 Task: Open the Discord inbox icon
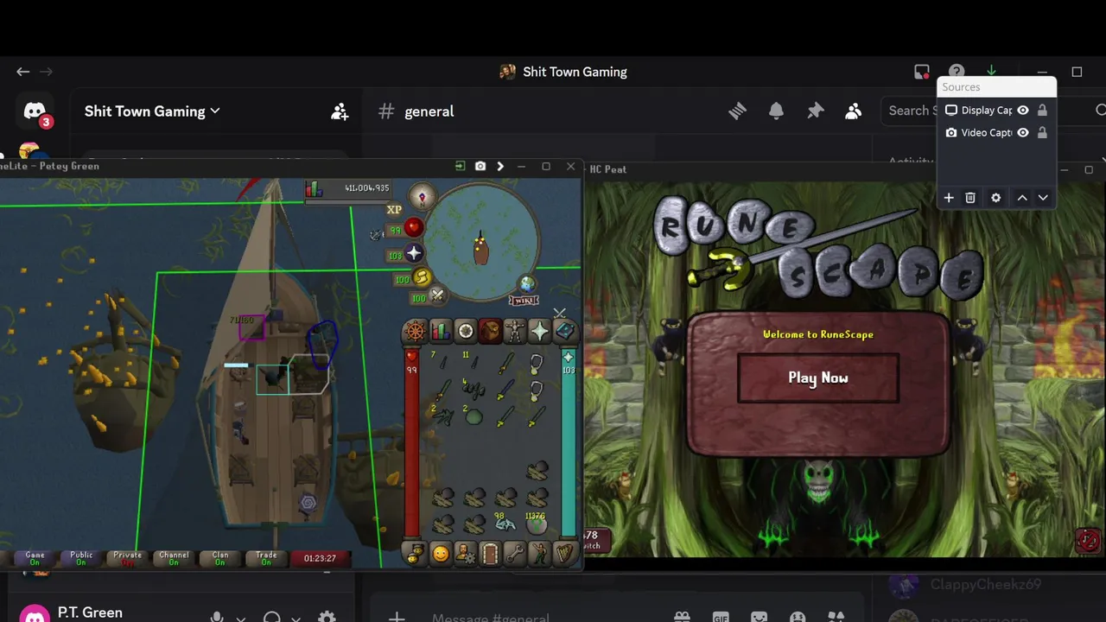(922, 72)
